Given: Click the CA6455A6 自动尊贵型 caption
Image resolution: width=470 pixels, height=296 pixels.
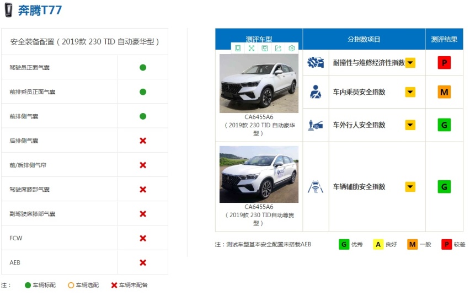Looking at the screenshot, I should tap(259, 215).
